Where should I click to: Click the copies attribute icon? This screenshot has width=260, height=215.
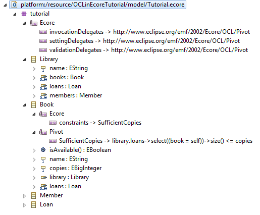click(43, 169)
